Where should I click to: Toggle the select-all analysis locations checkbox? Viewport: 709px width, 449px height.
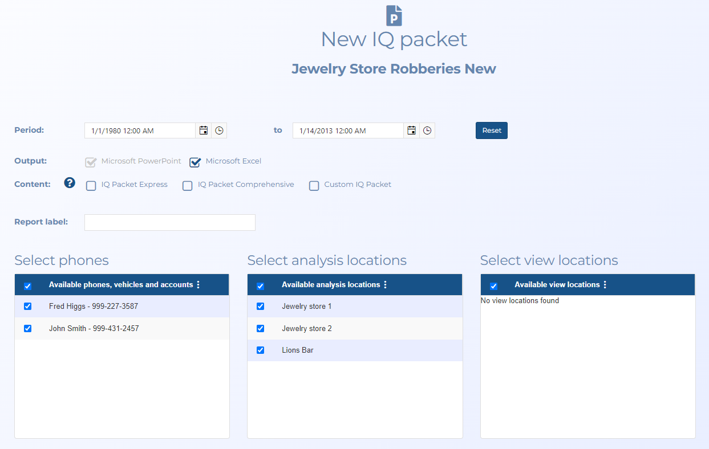click(x=261, y=286)
